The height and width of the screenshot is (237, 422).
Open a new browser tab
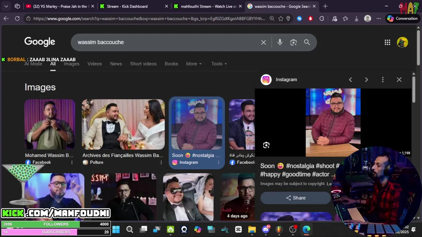[325, 6]
